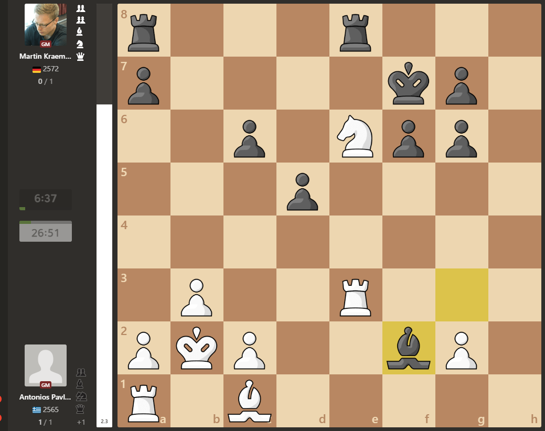Open Martin Kraemer's profile photo

coord(46,25)
